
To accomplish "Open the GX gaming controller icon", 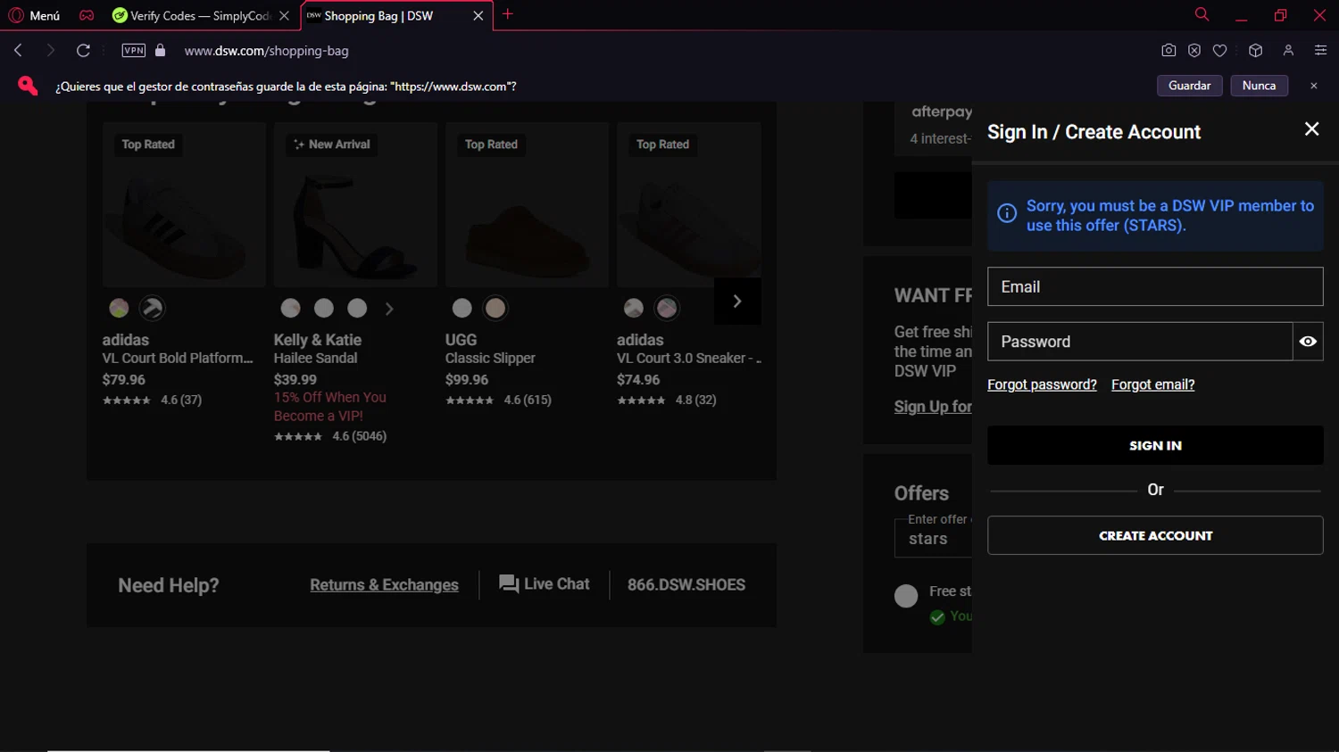I will click(x=87, y=15).
